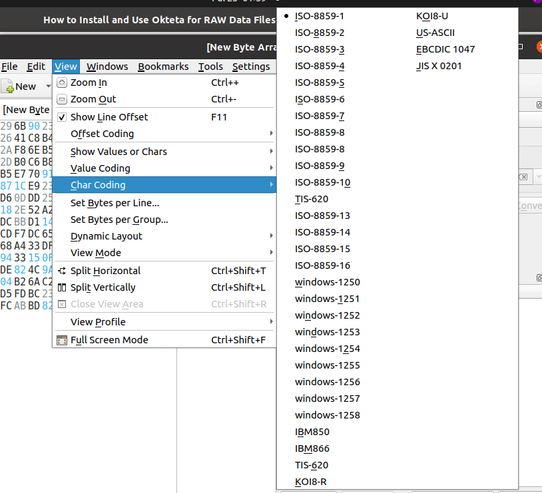
Task: Expand Show Values or Chars submenu
Action: tap(164, 152)
